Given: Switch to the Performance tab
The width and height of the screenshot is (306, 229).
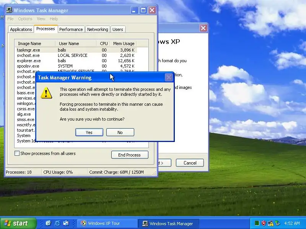Looking at the screenshot, I should [x=71, y=29].
